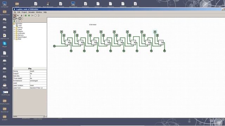Expand the Arithmetic library folder
This screenshot has height=126, width=225.
[14, 33]
